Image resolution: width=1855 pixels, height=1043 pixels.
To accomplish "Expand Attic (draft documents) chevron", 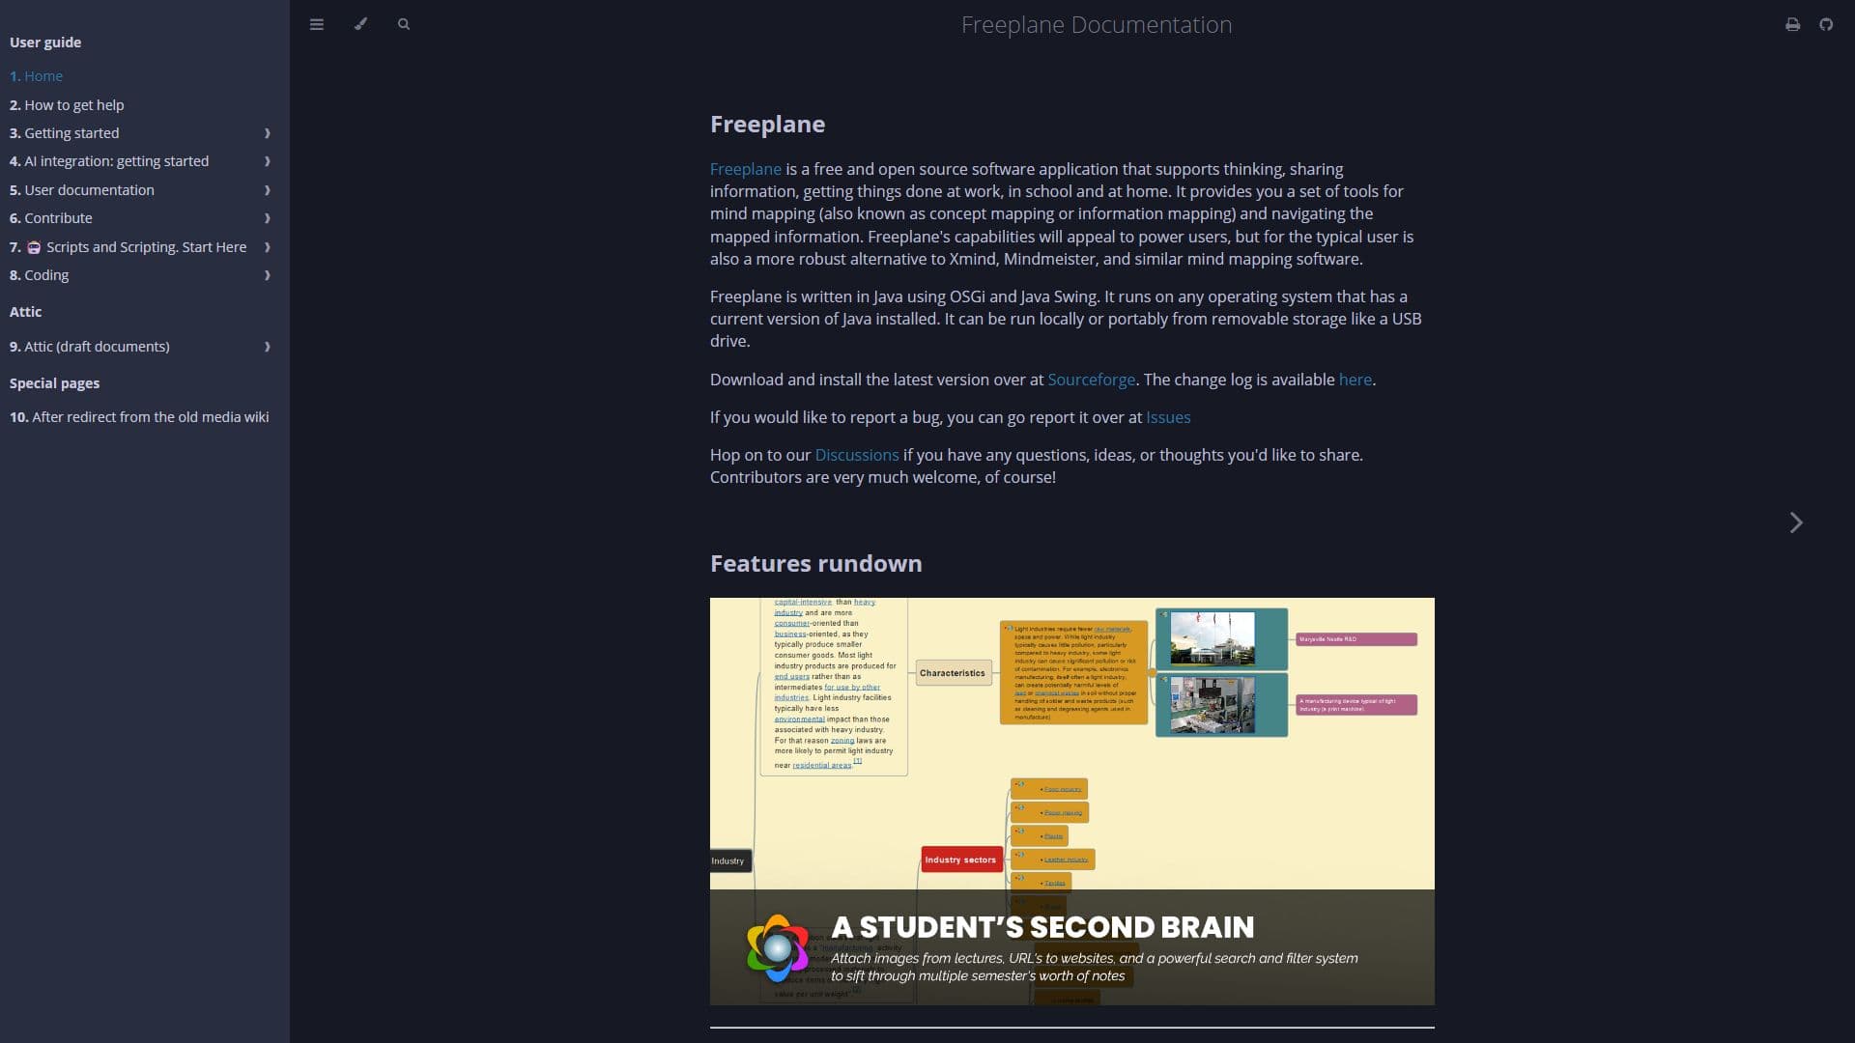I will tap(268, 347).
